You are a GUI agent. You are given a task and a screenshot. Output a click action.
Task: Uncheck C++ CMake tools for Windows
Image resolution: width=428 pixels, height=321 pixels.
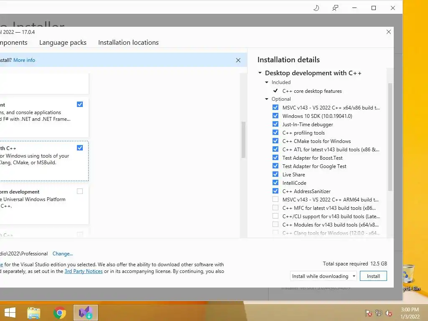(x=275, y=141)
